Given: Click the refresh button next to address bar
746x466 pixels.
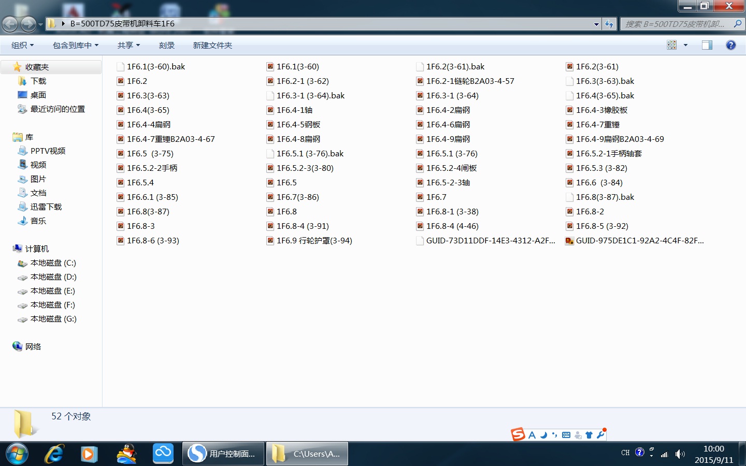Looking at the screenshot, I should 609,24.
